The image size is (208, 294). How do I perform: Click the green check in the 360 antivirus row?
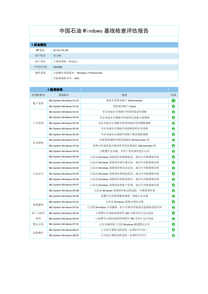click(x=173, y=213)
